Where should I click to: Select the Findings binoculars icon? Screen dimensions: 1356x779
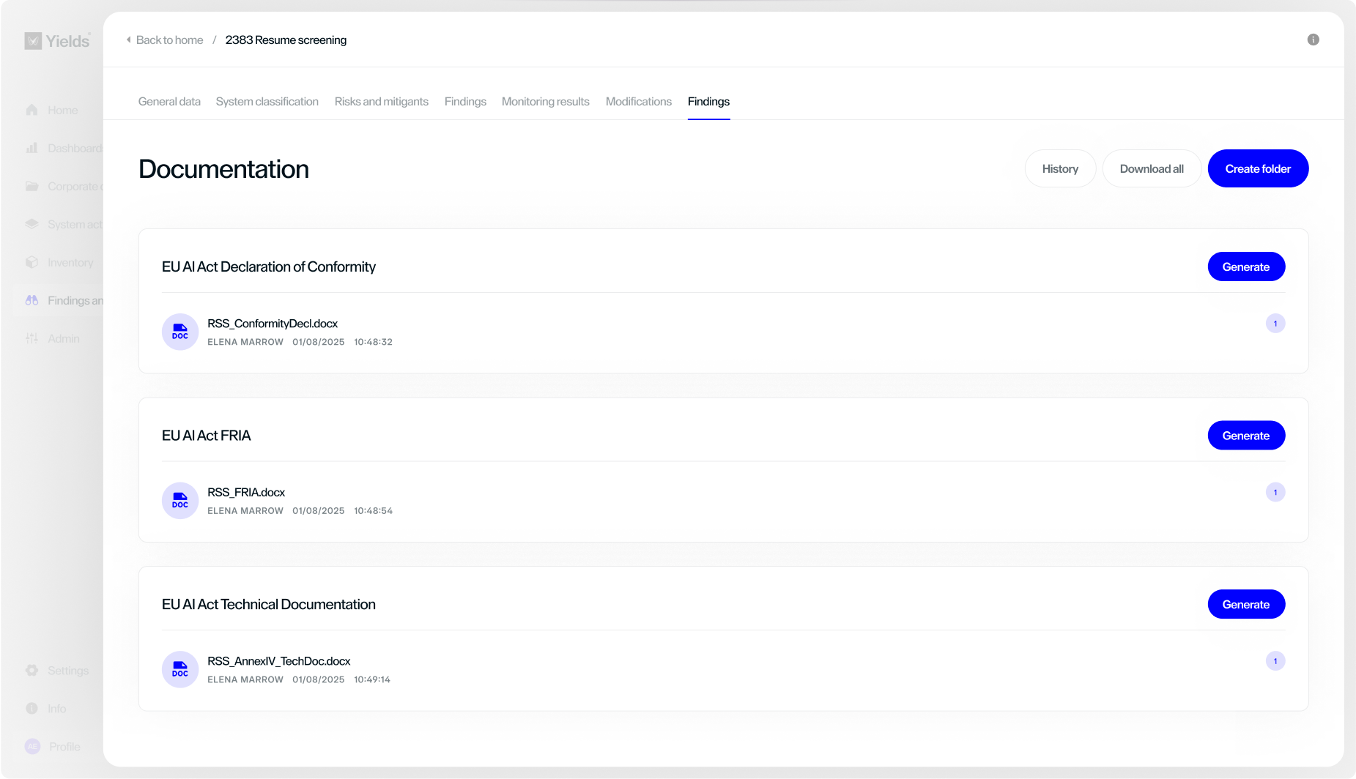click(x=32, y=300)
